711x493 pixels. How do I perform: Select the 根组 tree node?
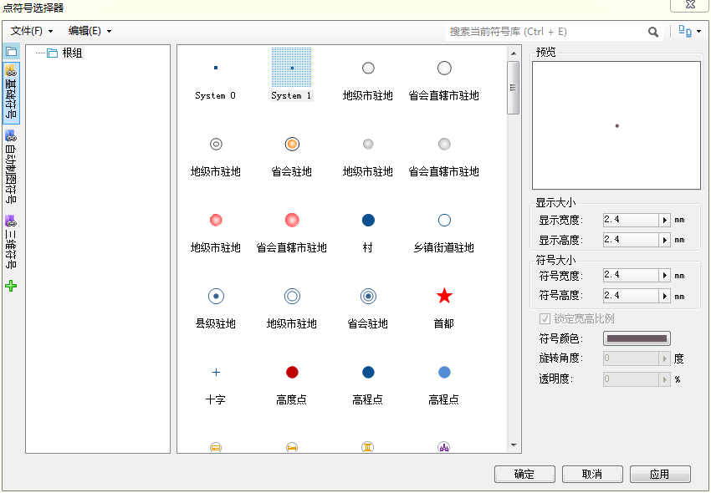coord(72,53)
